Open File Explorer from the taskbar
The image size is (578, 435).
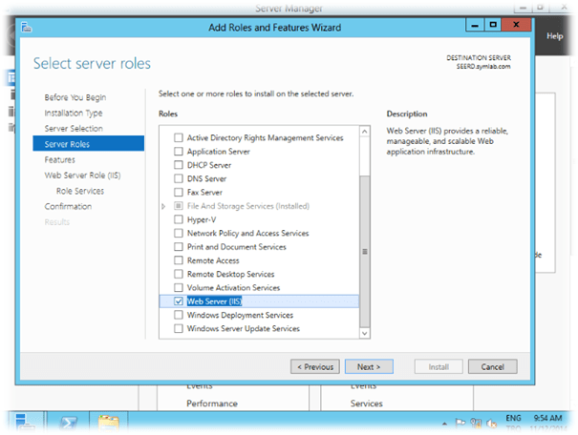[x=111, y=421]
